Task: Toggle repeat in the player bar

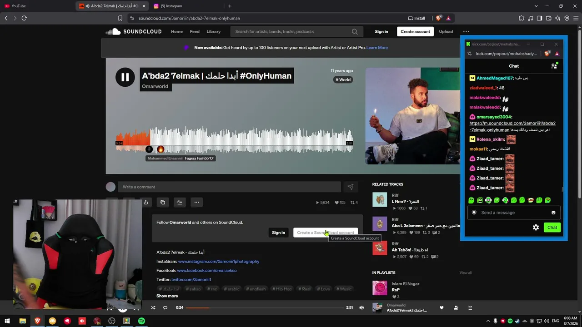Action: point(165,307)
